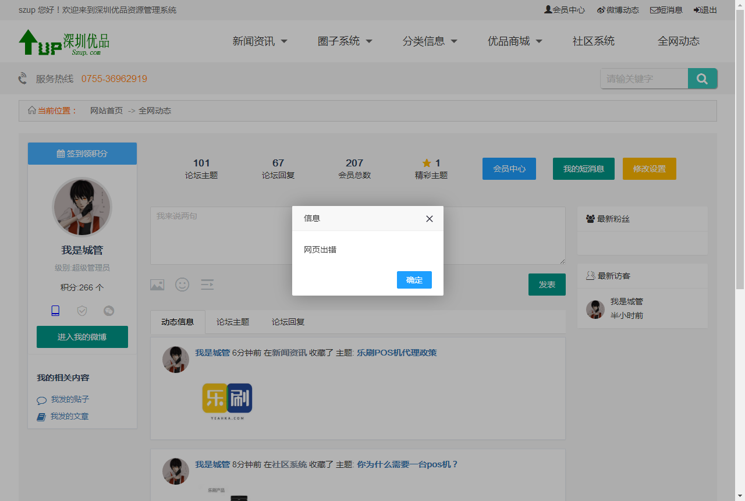Click the image upload icon below textbox
This screenshot has width=745, height=501.
157,285
